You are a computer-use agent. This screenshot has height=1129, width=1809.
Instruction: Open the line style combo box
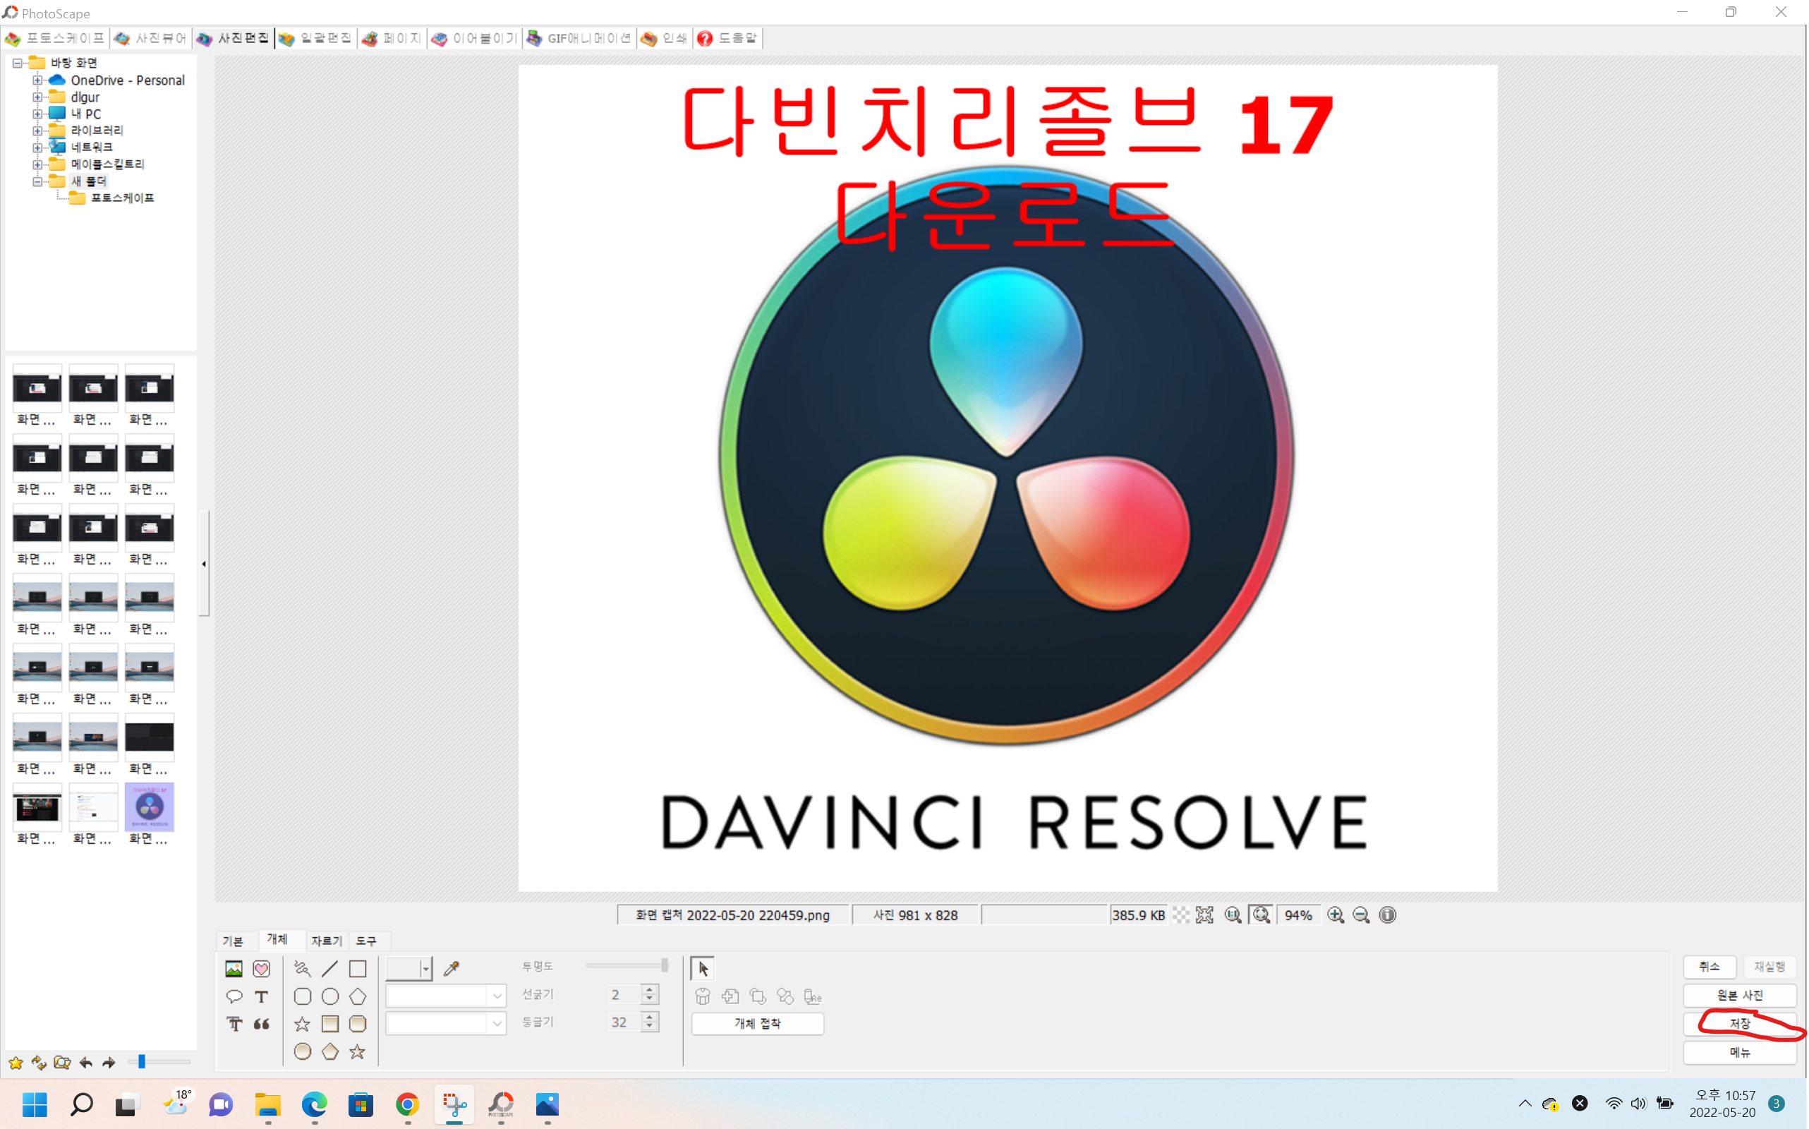pos(446,996)
